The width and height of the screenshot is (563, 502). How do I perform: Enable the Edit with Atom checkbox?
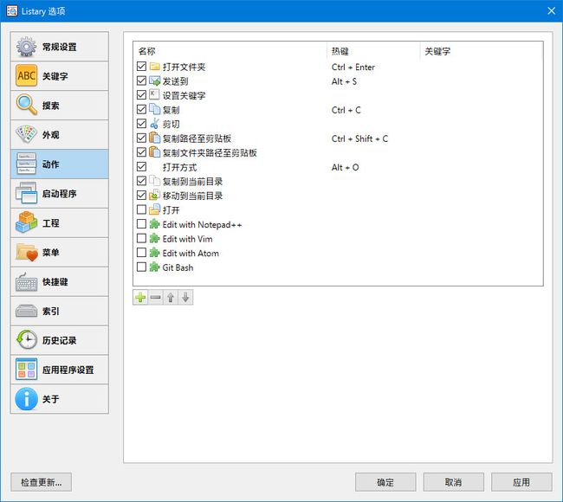pos(141,253)
